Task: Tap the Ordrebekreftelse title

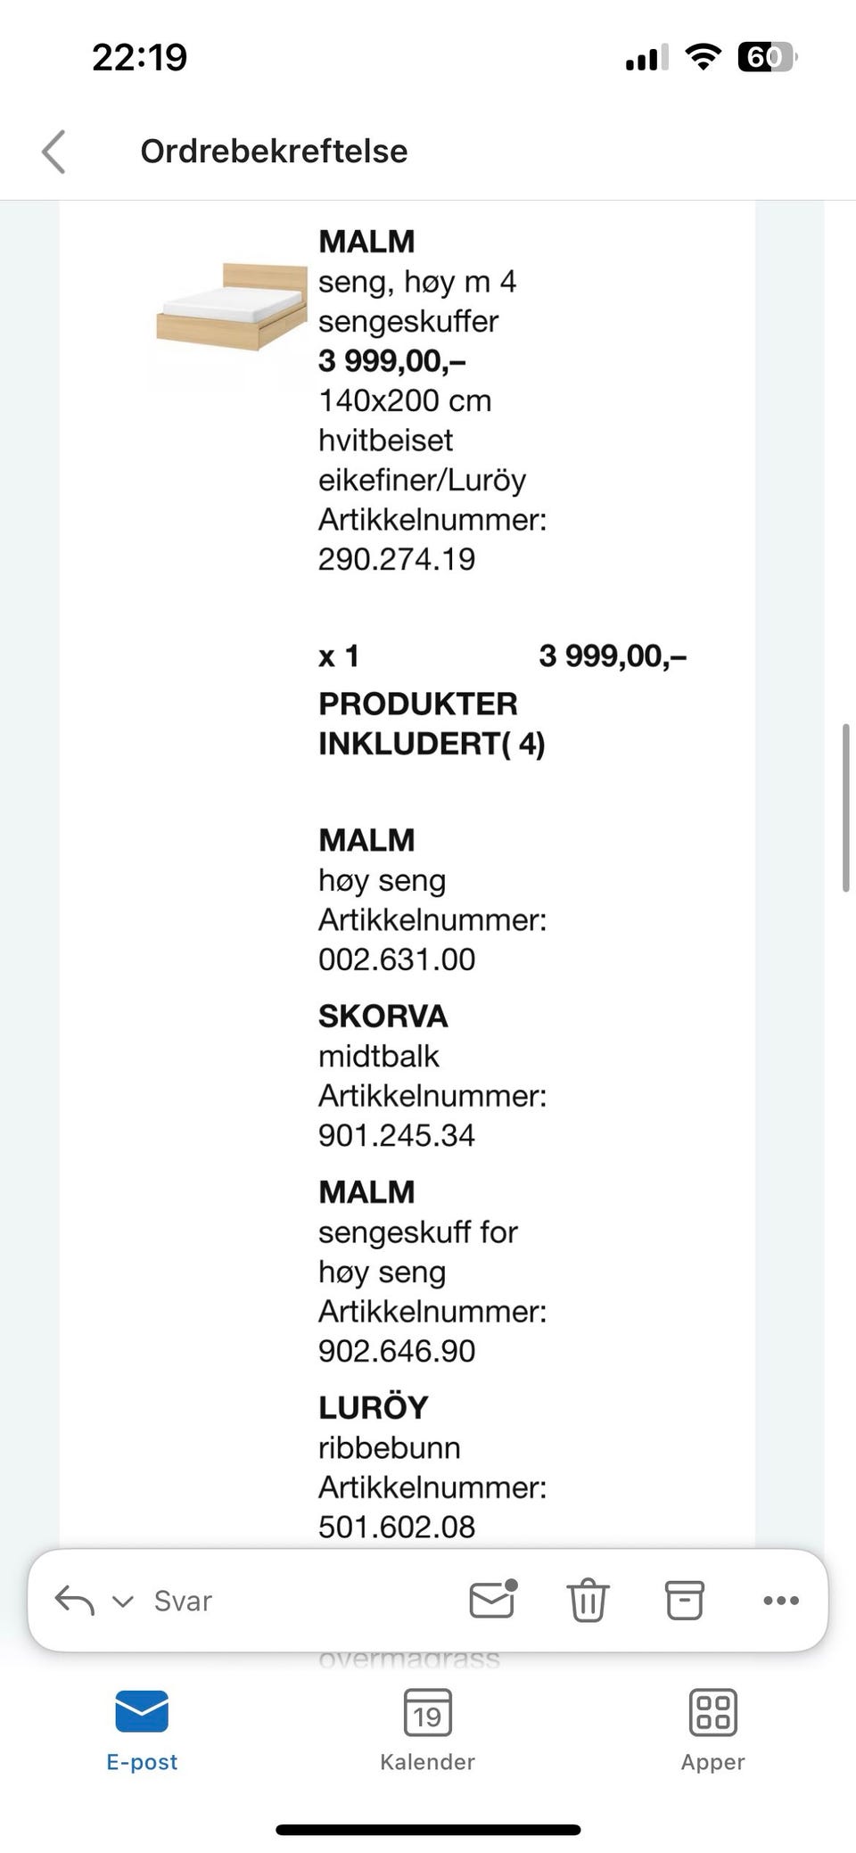Action: point(274,152)
